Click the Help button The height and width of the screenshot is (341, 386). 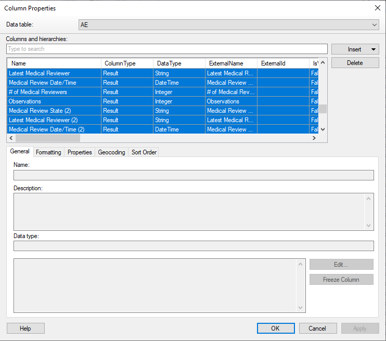click(25, 329)
